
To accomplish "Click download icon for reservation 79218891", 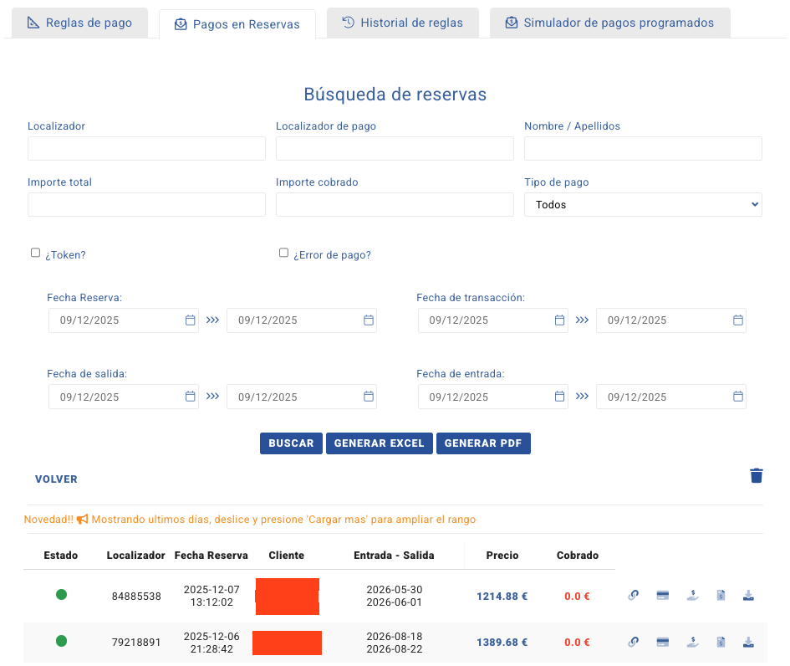I will pyautogui.click(x=749, y=643).
